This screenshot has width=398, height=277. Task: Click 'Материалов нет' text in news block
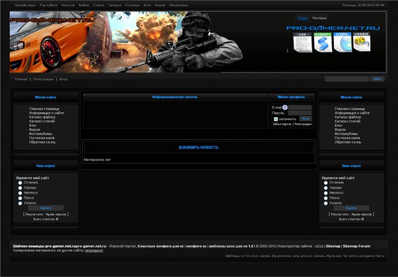pyautogui.click(x=97, y=160)
